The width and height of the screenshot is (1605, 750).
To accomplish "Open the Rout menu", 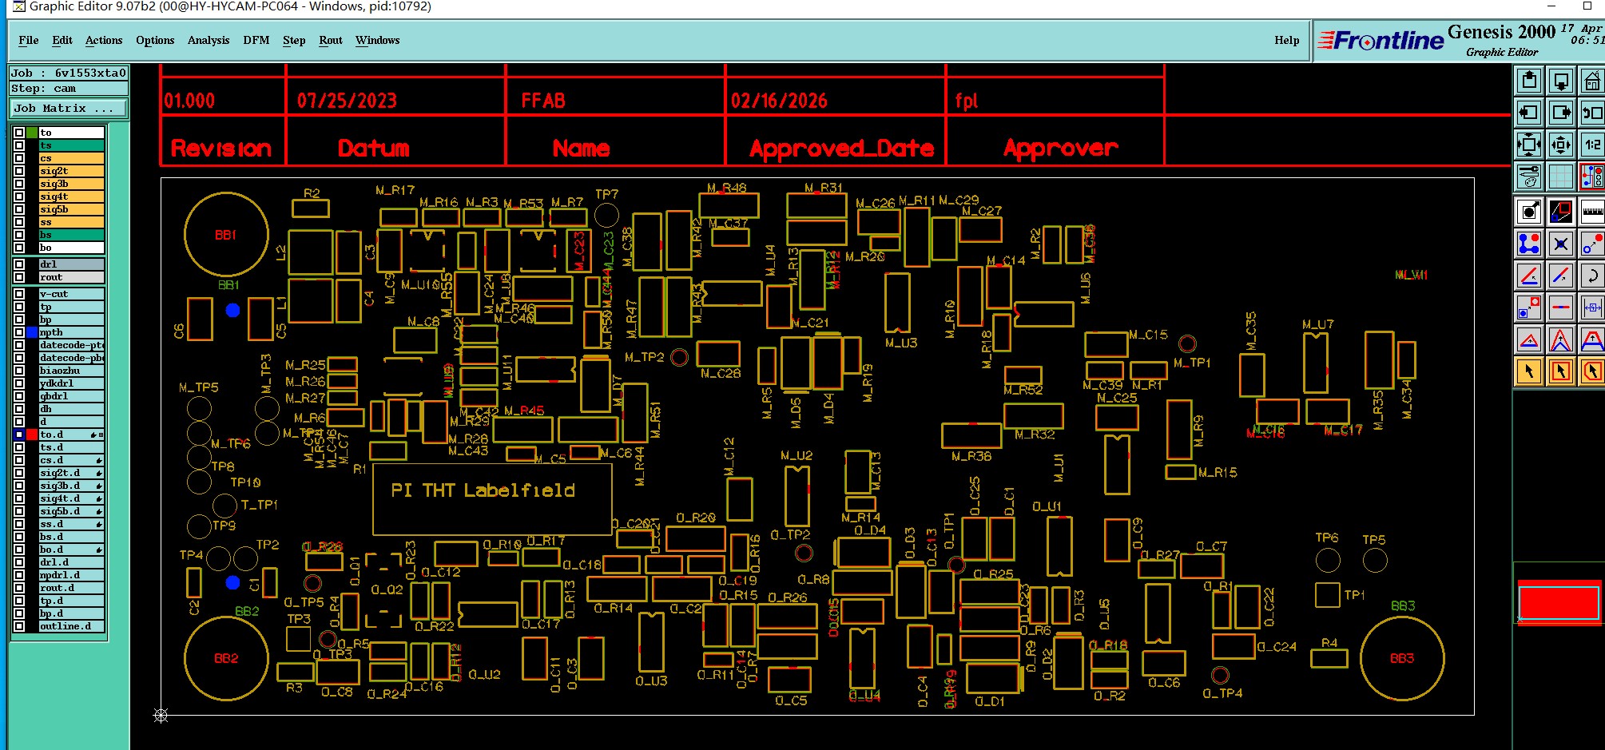I will point(331,40).
